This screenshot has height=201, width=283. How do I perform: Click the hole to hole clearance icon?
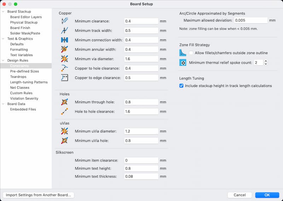(x=64, y=112)
